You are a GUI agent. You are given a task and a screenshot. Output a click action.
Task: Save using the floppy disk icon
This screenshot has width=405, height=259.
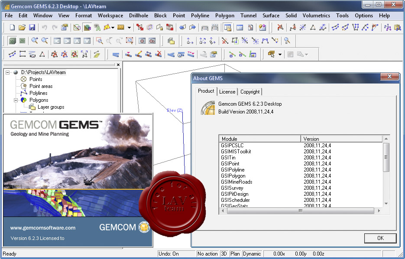point(32,27)
